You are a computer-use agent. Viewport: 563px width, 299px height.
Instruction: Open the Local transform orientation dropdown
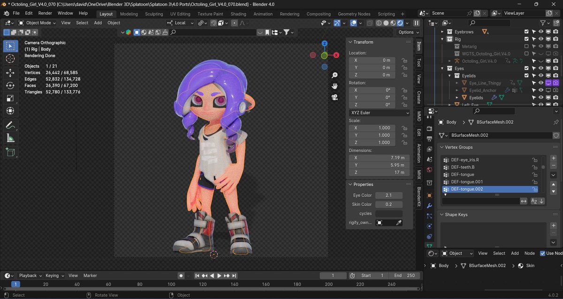click(x=181, y=22)
